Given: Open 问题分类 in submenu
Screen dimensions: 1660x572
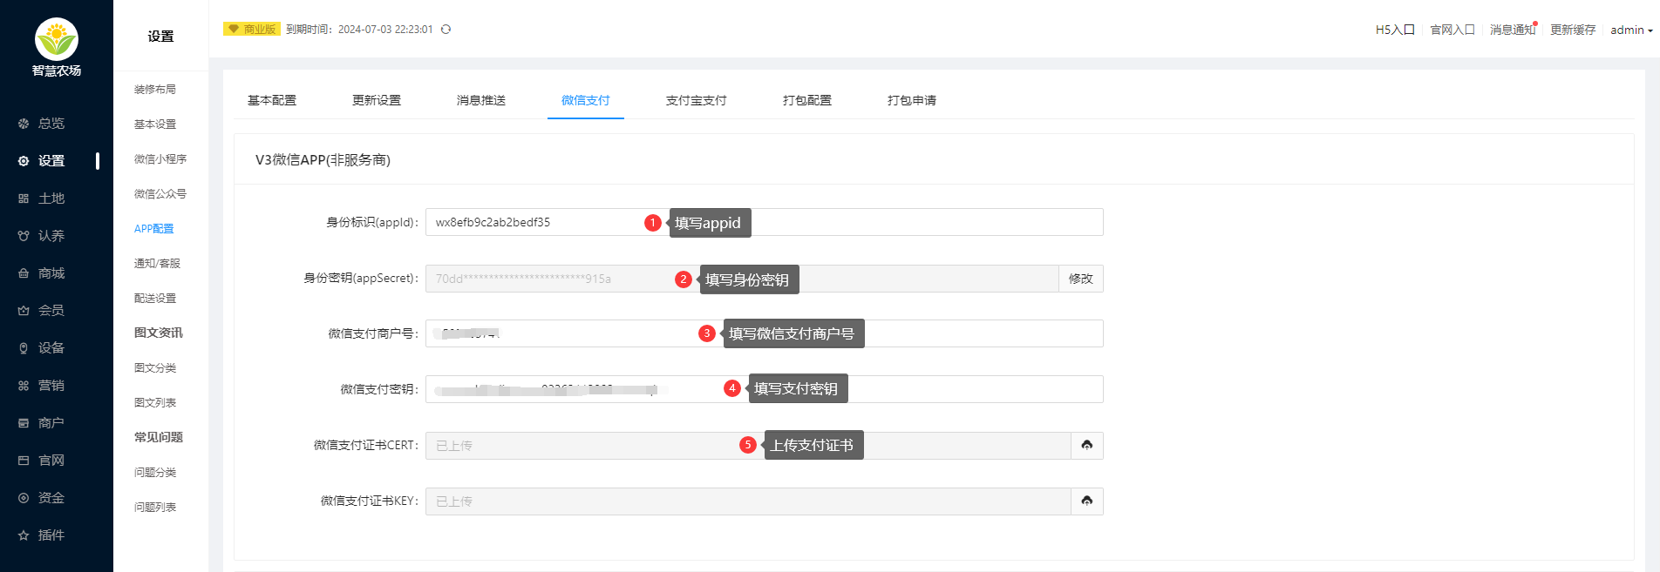Looking at the screenshot, I should (x=155, y=473).
